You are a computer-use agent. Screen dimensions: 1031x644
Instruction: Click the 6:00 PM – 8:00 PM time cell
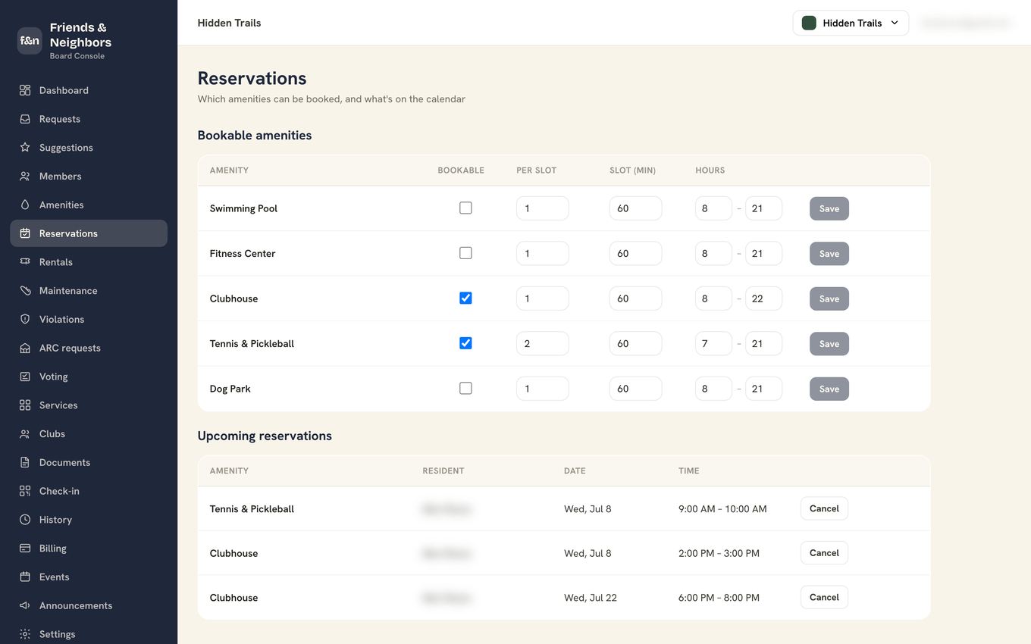coord(719,598)
